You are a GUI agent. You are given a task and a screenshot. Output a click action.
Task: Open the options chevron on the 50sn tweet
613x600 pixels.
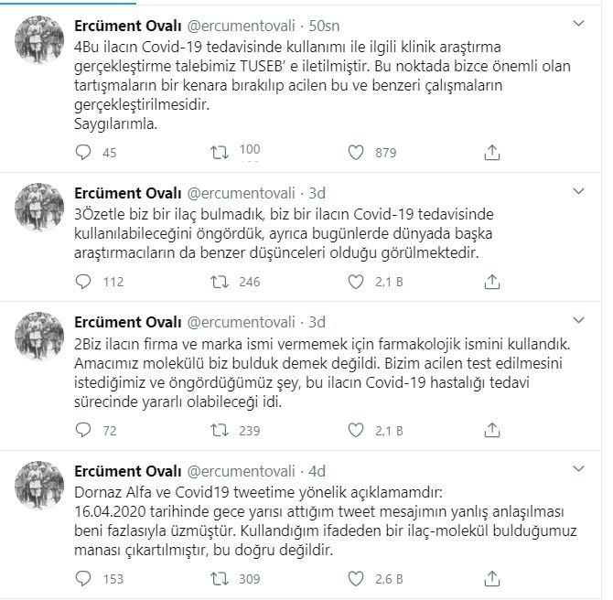(578, 24)
